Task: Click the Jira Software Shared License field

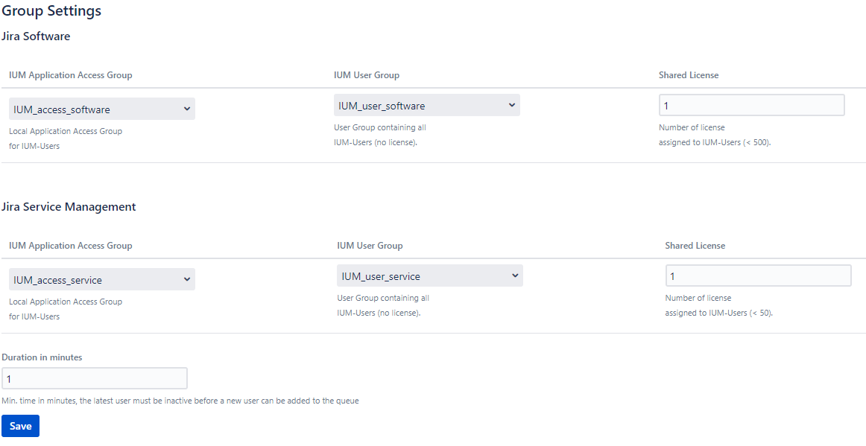Action: (x=752, y=105)
